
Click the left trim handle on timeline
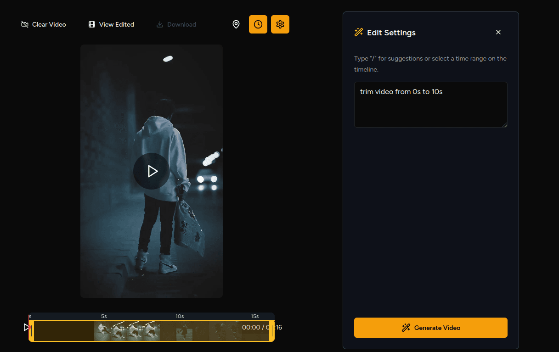click(31, 331)
